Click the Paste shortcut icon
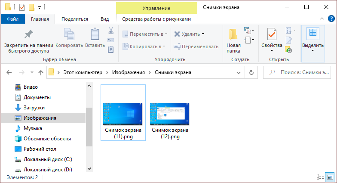Viewport: 337px width, 183px height. coord(111,50)
